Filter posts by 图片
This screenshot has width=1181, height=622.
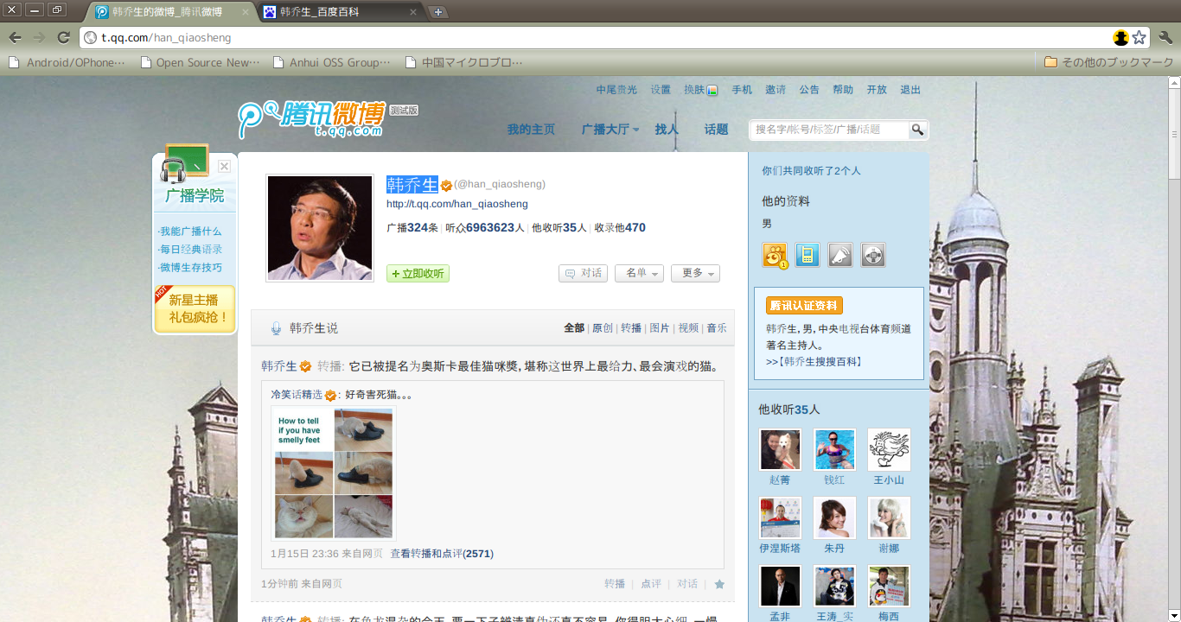pos(660,328)
